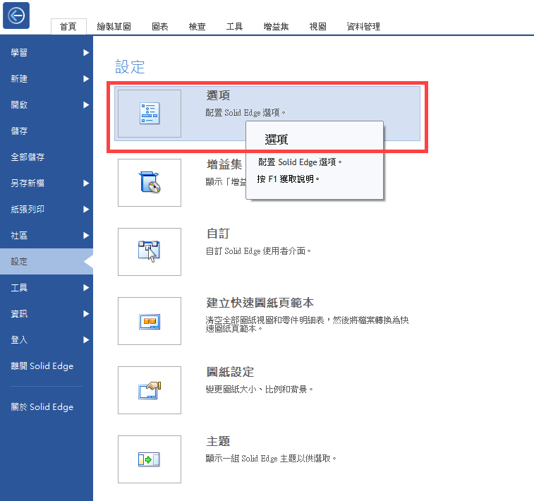Screen dimensions: 534x501
Task: Select 儲存 in the sidebar
Action: [x=47, y=131]
